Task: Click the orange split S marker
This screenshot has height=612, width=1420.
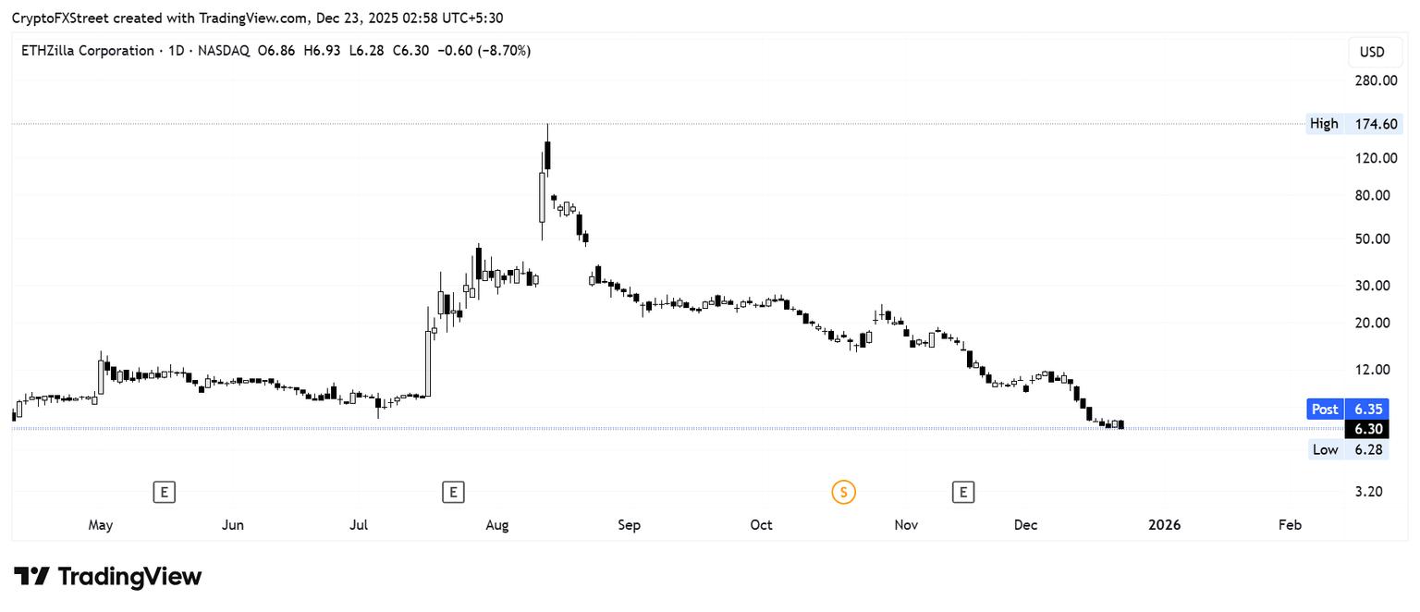Action: 843,492
